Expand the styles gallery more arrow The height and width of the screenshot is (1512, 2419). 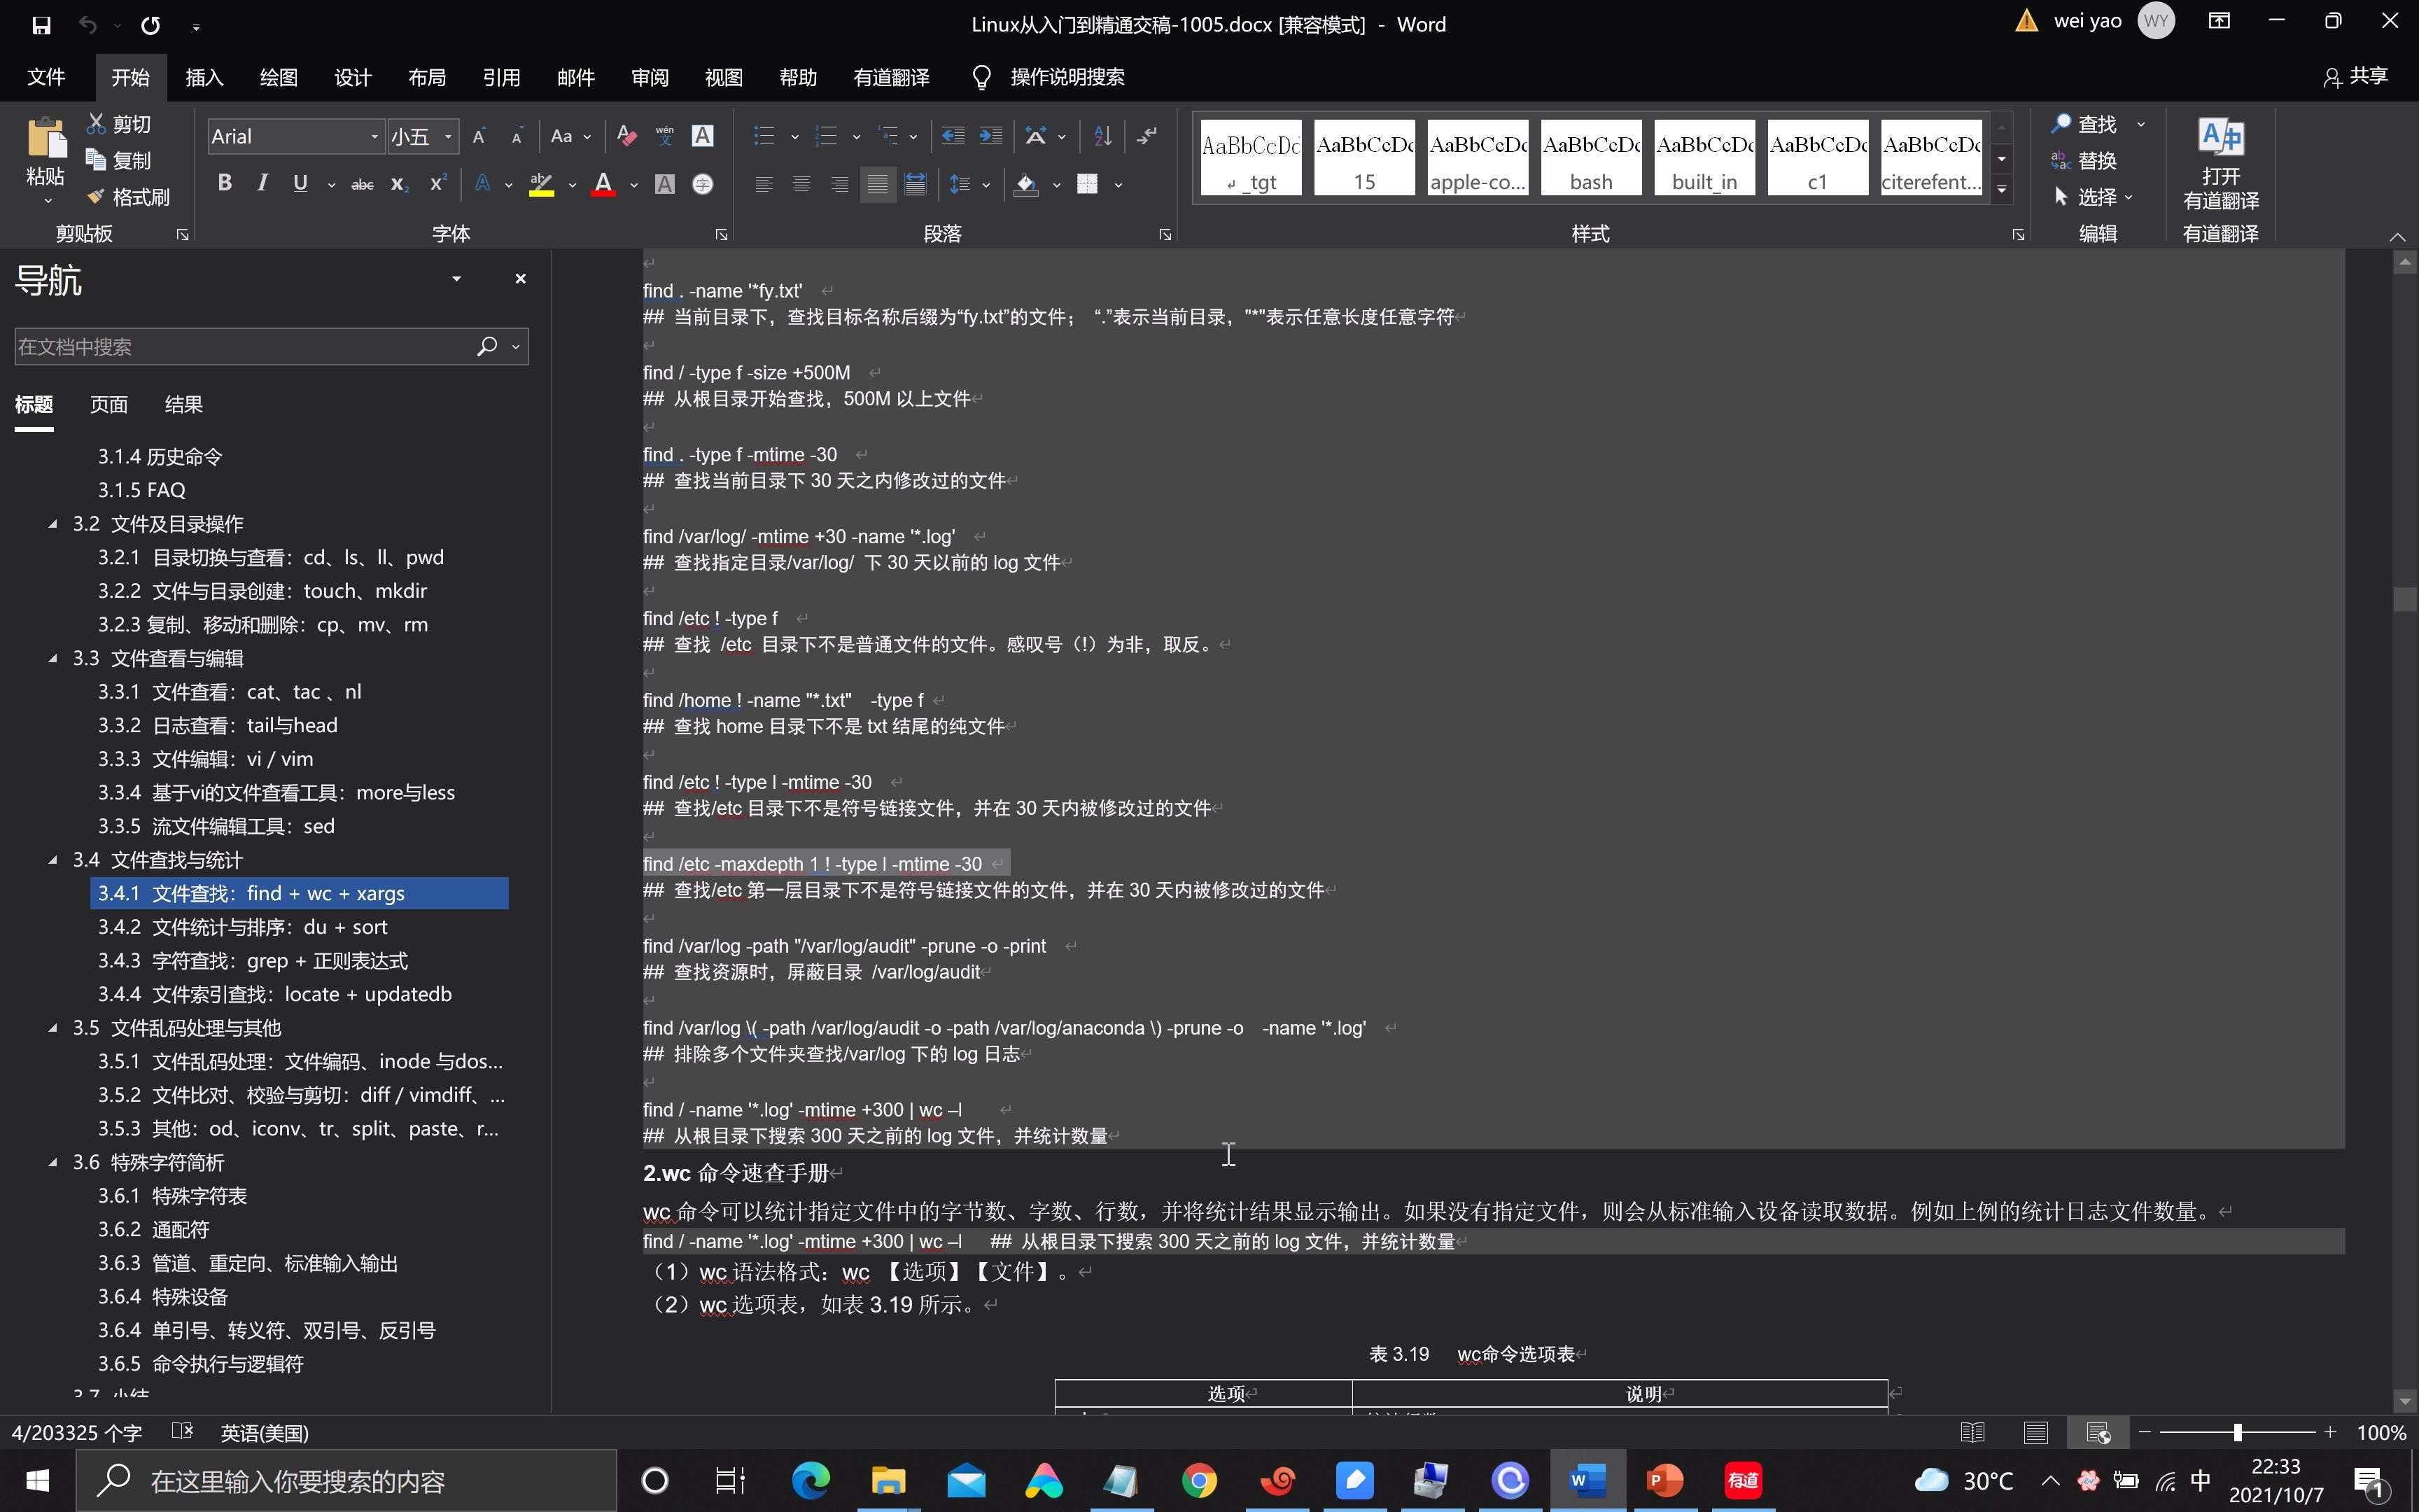pos(2001,190)
